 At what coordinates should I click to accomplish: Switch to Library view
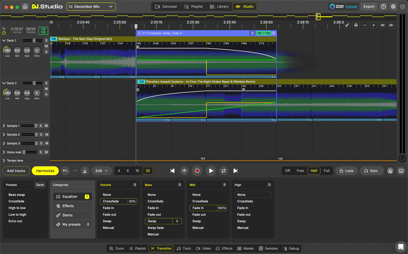pos(219,7)
